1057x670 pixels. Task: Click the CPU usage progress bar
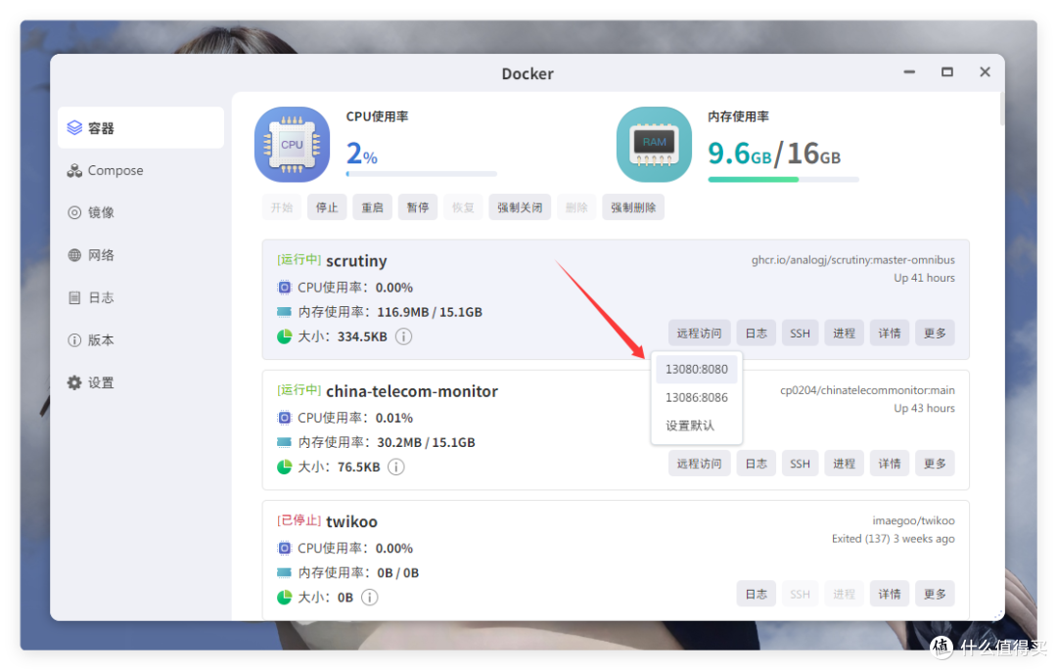click(x=421, y=174)
